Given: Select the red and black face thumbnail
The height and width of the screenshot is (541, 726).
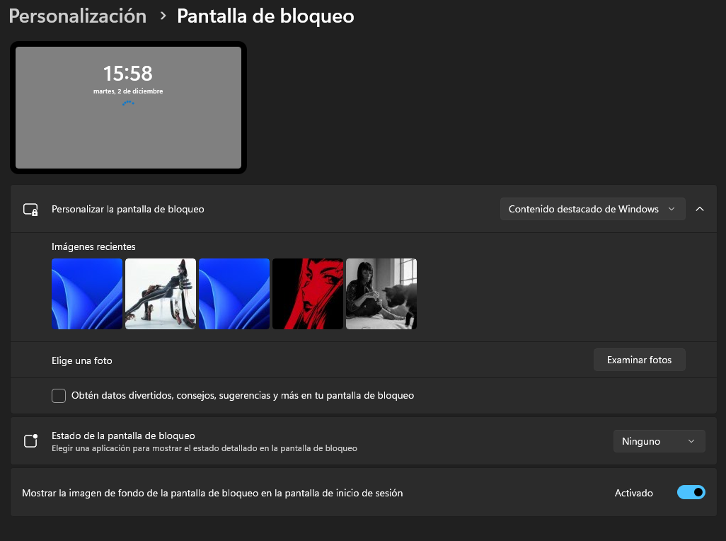Looking at the screenshot, I should click(x=308, y=294).
